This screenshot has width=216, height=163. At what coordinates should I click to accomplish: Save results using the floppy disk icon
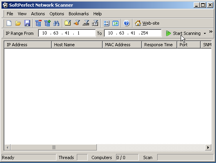[27, 23]
